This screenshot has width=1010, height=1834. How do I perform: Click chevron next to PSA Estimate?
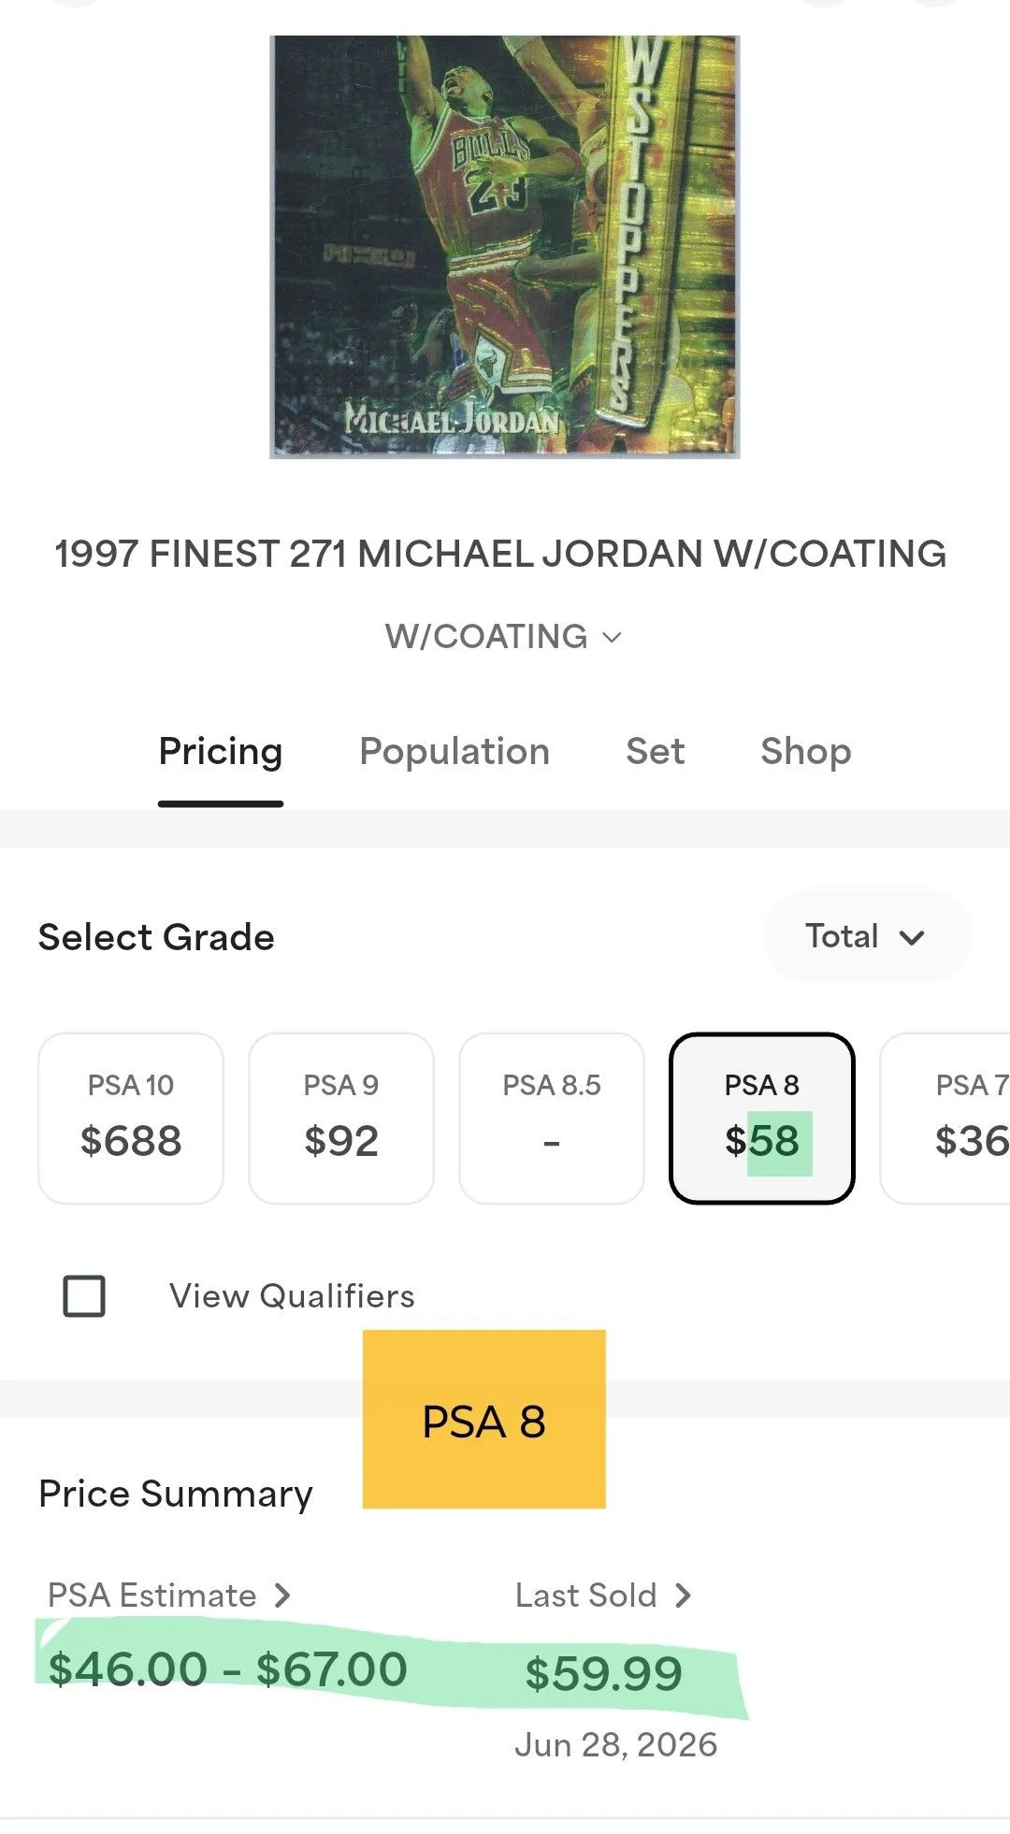[282, 1595]
